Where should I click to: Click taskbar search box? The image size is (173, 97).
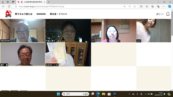coord(75,94)
